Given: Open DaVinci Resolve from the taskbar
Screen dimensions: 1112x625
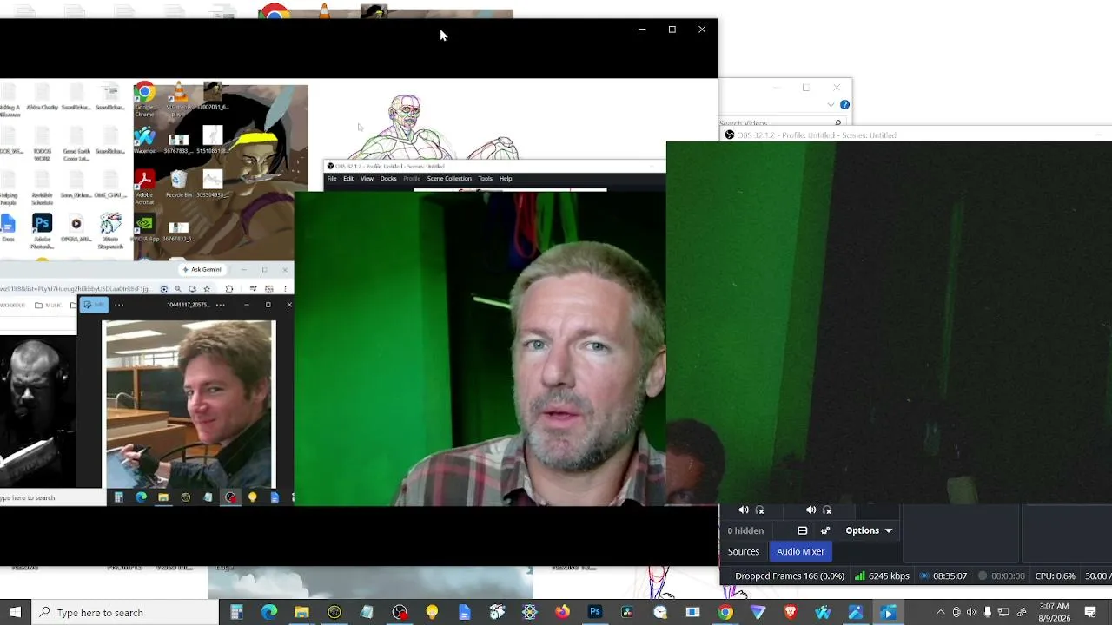Looking at the screenshot, I should pyautogui.click(x=627, y=613).
